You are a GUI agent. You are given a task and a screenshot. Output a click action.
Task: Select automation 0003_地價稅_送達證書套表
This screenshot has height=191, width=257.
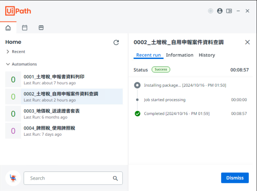pyautogui.click(x=64, y=114)
